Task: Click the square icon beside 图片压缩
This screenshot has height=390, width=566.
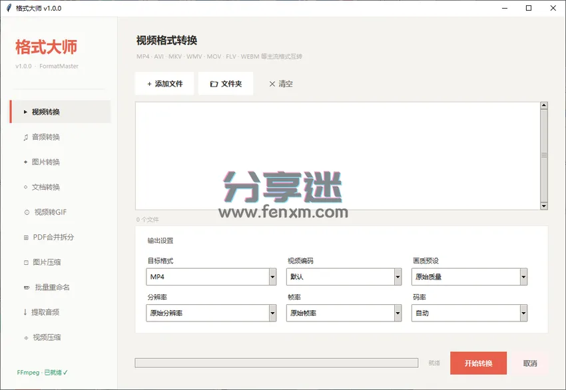Action: pyautogui.click(x=26, y=263)
